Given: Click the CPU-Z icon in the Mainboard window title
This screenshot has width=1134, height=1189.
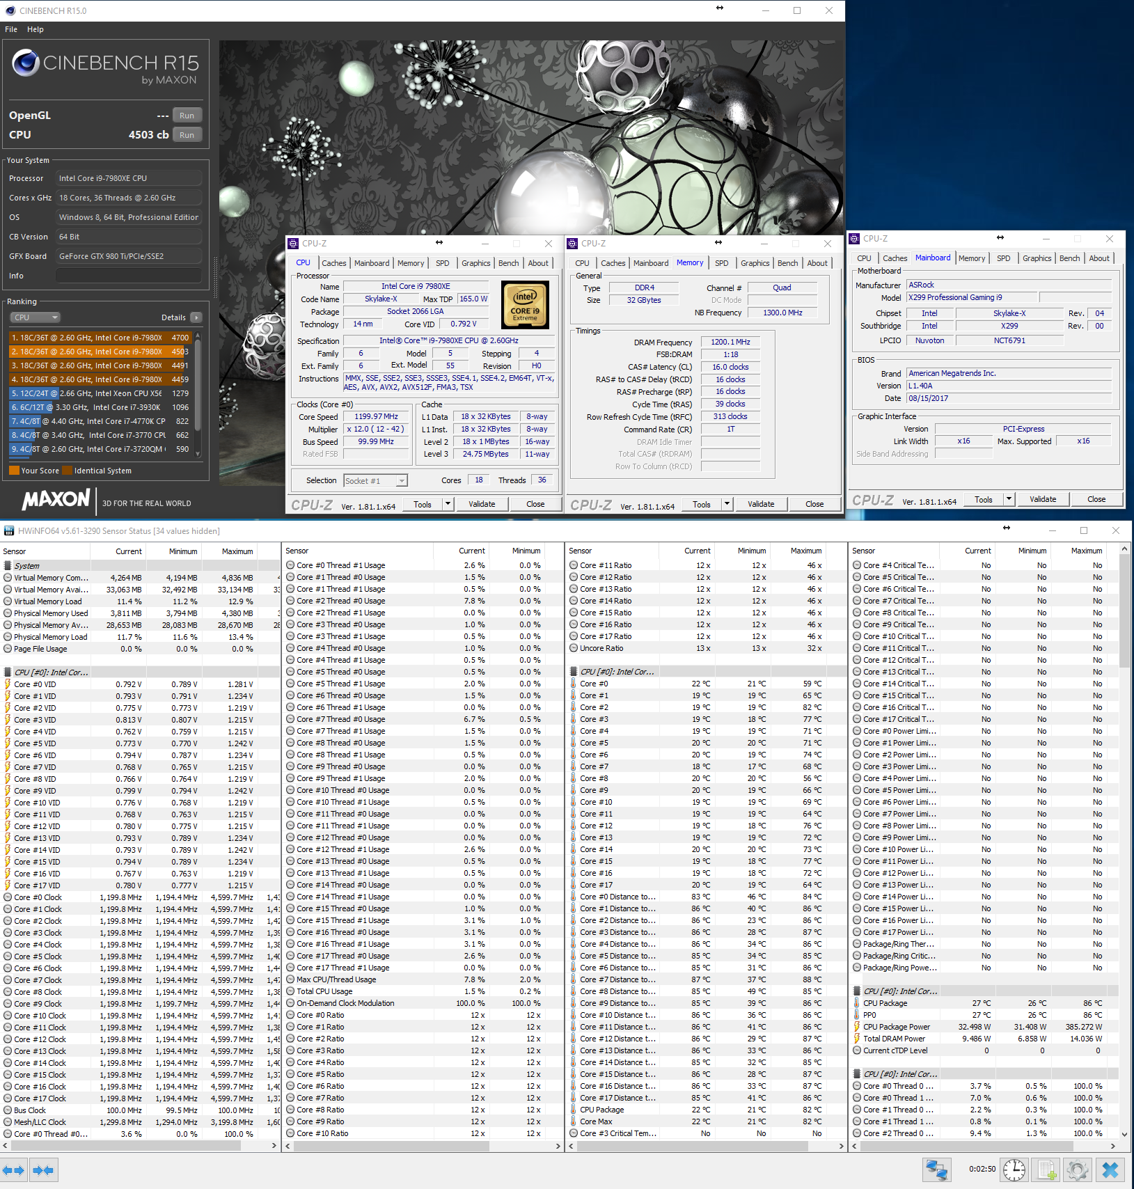Looking at the screenshot, I should pos(854,239).
